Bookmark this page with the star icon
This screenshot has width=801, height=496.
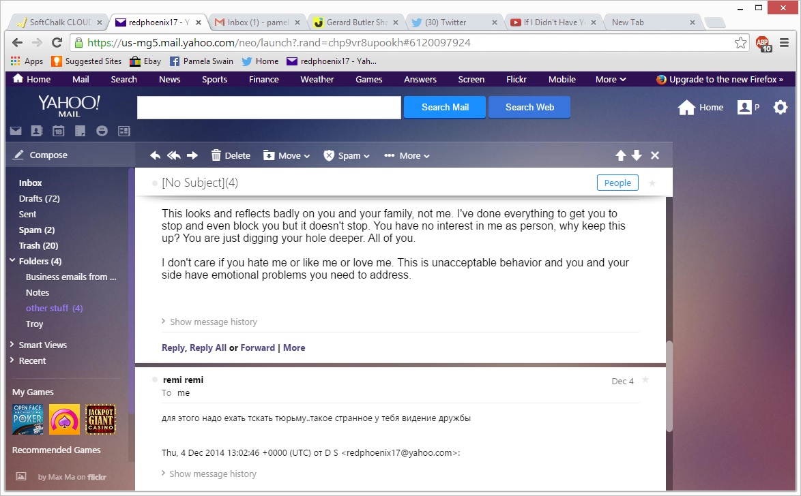[740, 43]
